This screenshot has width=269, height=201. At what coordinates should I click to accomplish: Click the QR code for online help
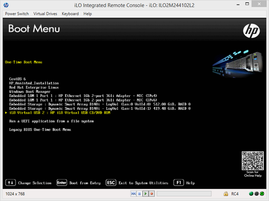pyautogui.click(x=252, y=161)
